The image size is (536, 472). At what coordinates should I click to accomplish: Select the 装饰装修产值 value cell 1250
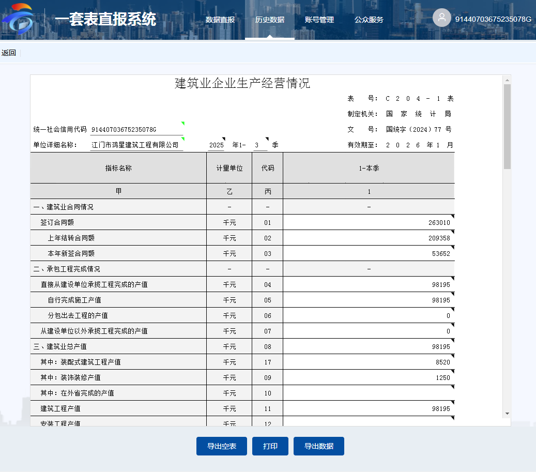368,377
